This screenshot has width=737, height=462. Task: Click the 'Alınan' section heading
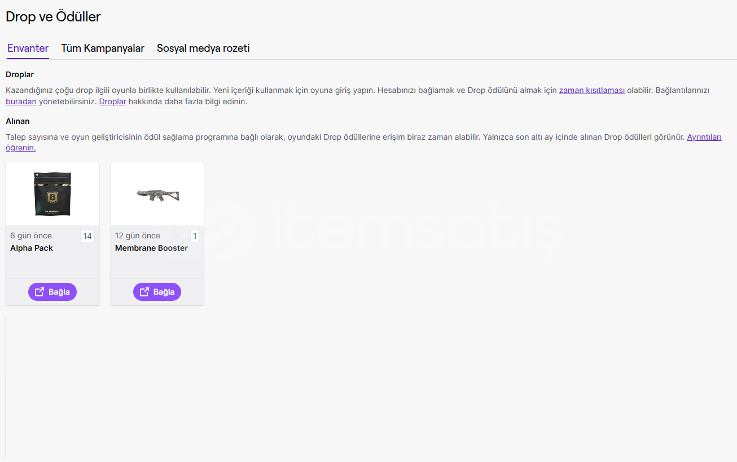click(17, 121)
